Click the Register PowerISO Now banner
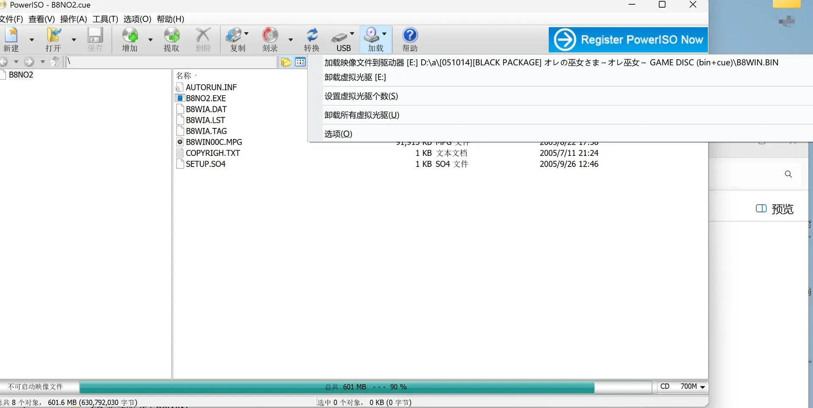 point(628,39)
